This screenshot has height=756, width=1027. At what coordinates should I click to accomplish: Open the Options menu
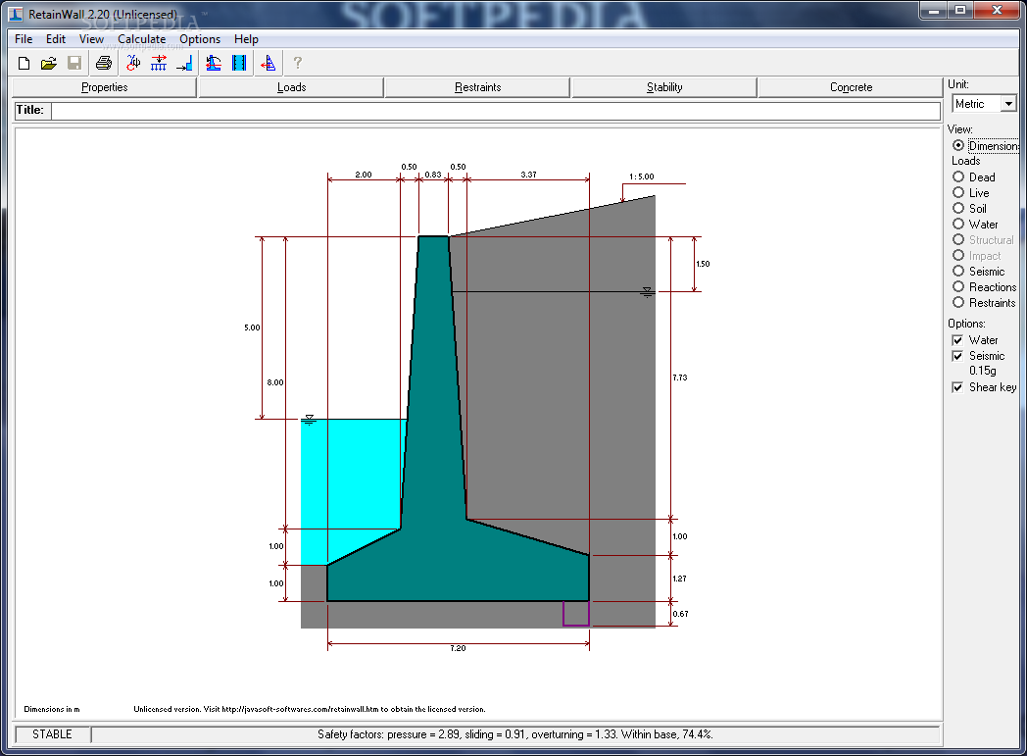tap(200, 39)
